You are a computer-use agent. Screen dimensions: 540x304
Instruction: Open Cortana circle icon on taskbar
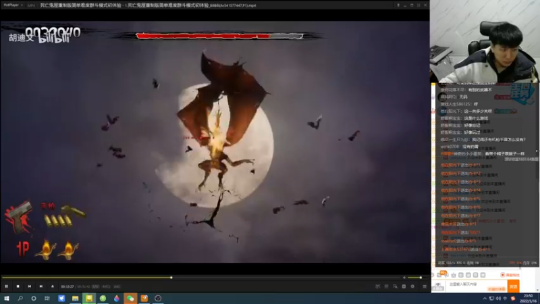click(34, 299)
